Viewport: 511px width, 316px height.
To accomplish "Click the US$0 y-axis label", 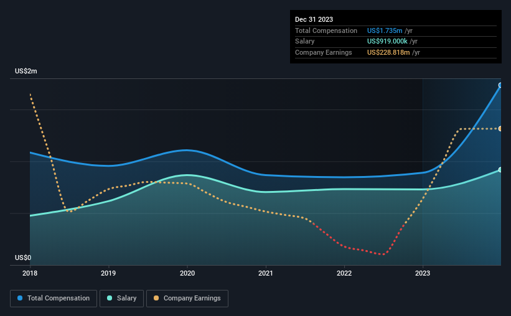I will (x=23, y=258).
